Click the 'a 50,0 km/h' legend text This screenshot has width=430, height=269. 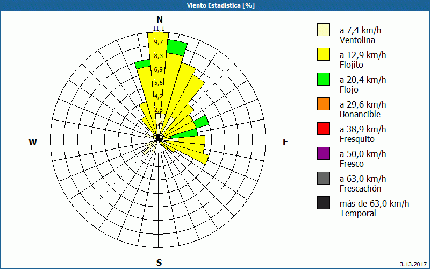[363, 154]
